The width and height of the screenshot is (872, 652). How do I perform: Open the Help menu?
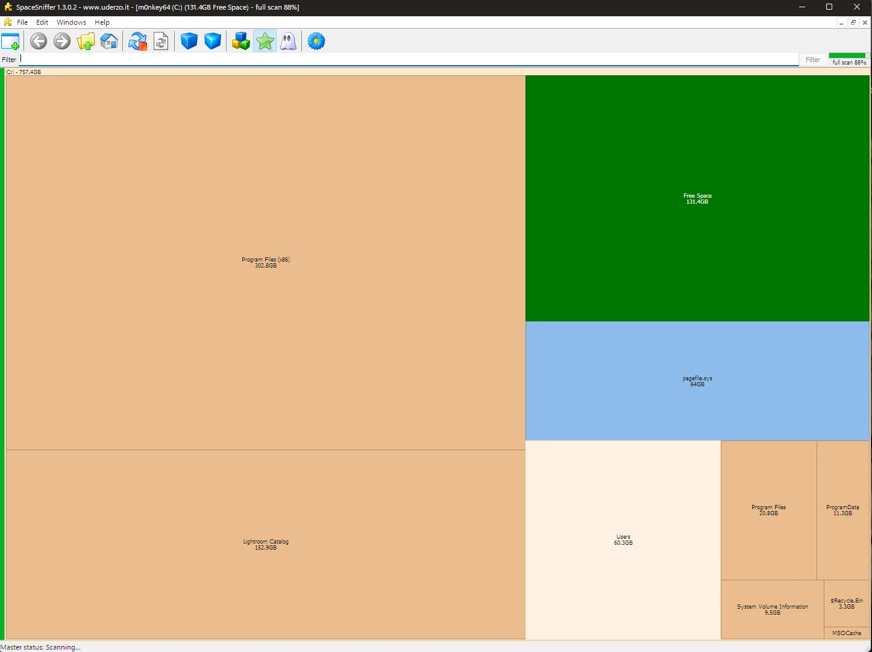pos(102,22)
